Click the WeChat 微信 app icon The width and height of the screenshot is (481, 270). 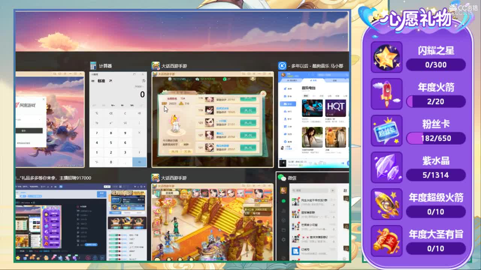coord(281,178)
